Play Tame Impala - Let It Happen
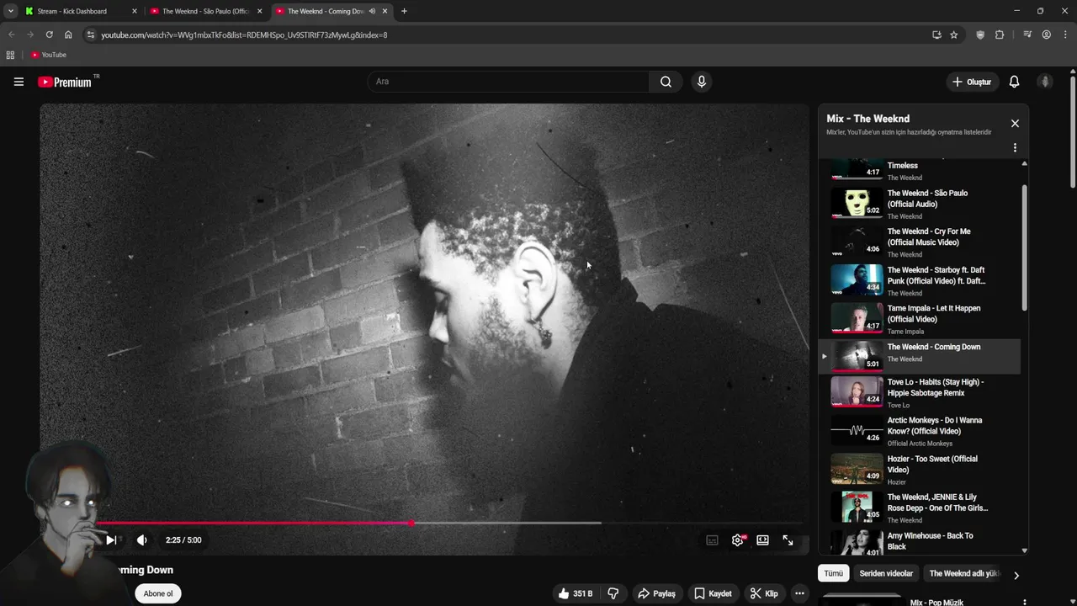Screen dimensions: 1077x606 point(919,319)
